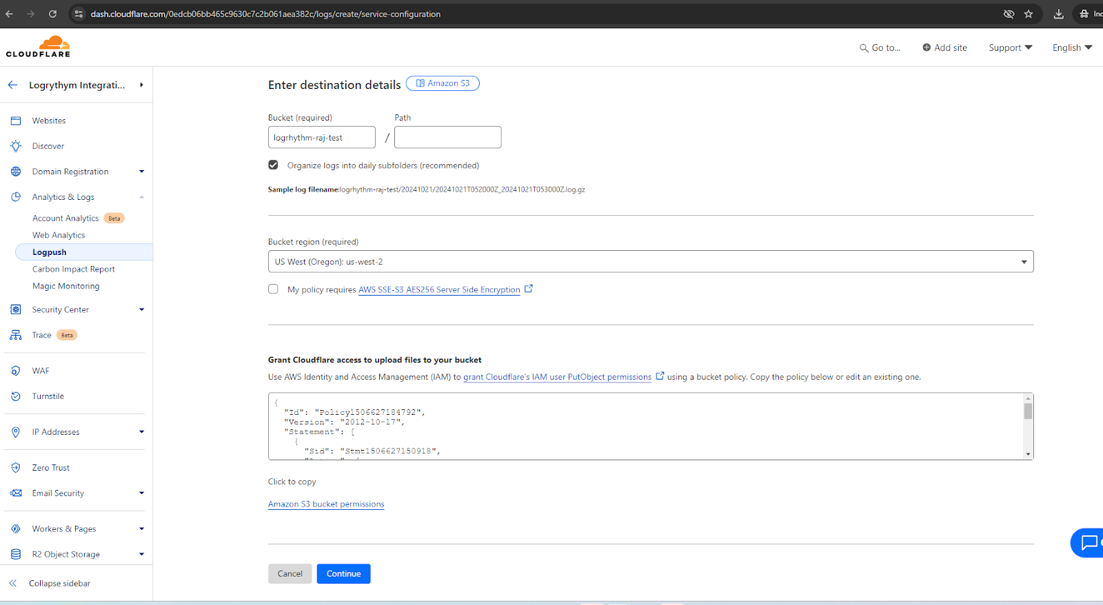Viewport: 1103px width, 605px height.
Task: Enable AWS SSE-S3 AES256 encryption checkbox
Action: pyautogui.click(x=274, y=289)
